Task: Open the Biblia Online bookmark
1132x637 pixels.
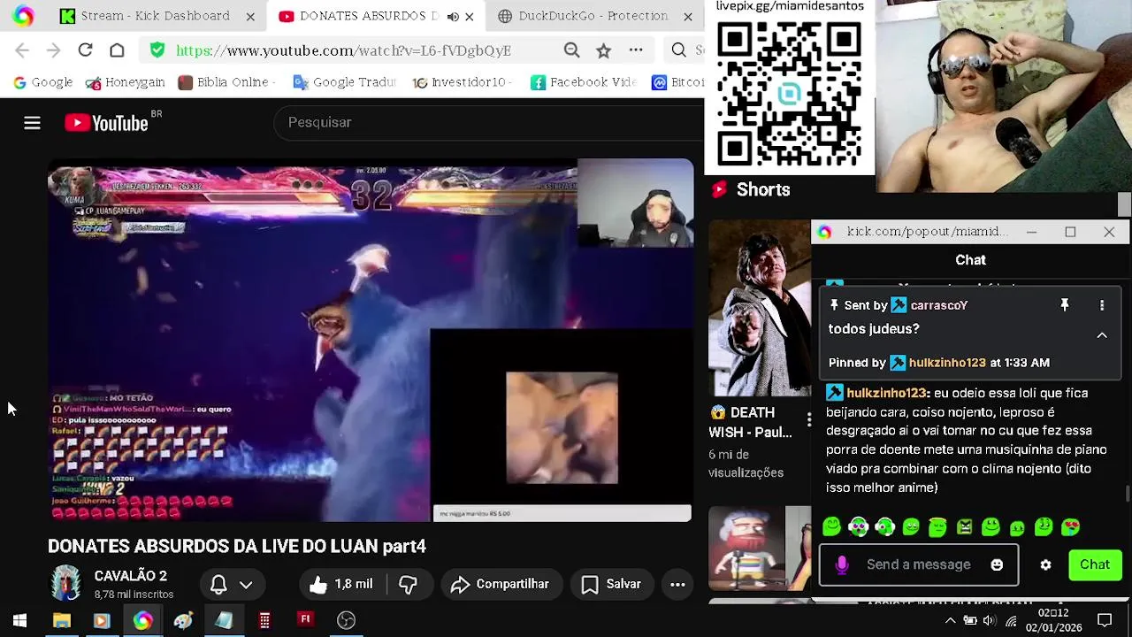Action: (x=226, y=82)
